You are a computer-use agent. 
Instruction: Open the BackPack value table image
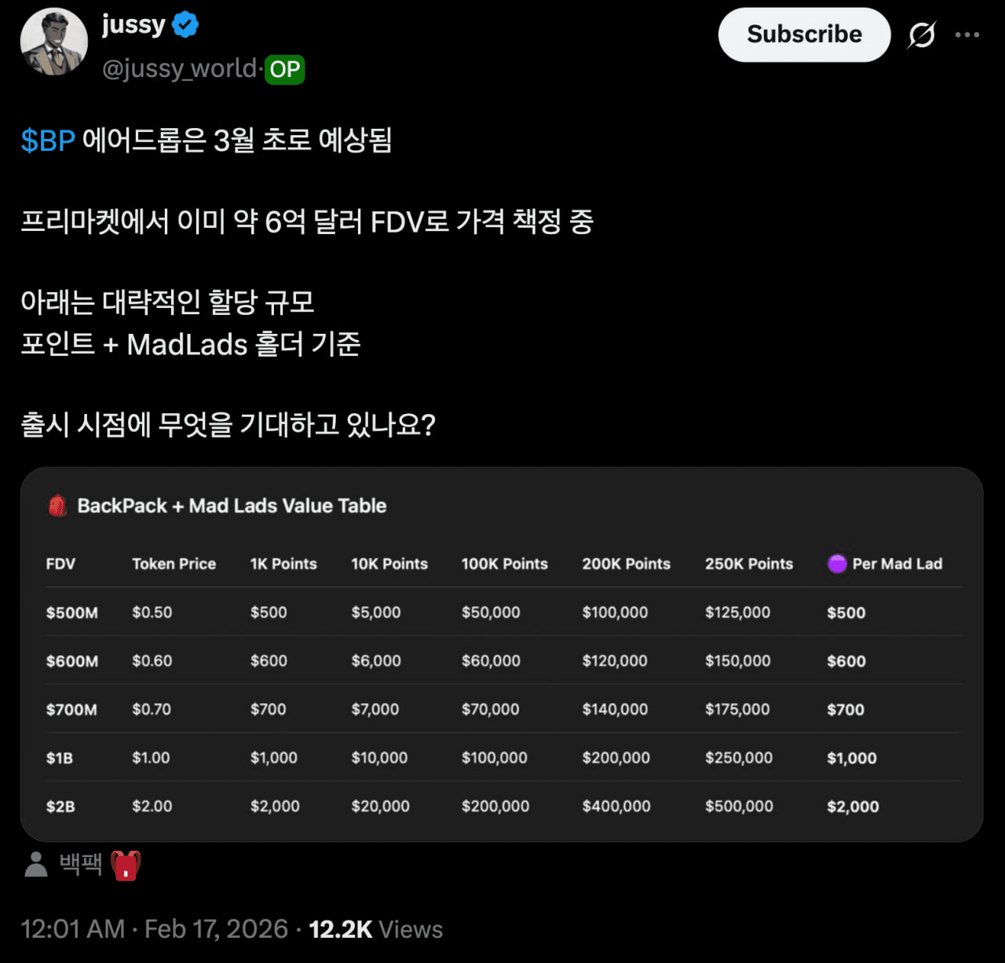pyautogui.click(x=502, y=656)
